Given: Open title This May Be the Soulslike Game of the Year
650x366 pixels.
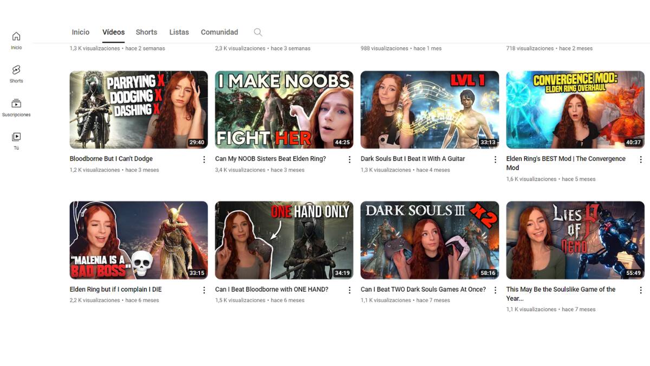Looking at the screenshot, I should pos(561,294).
